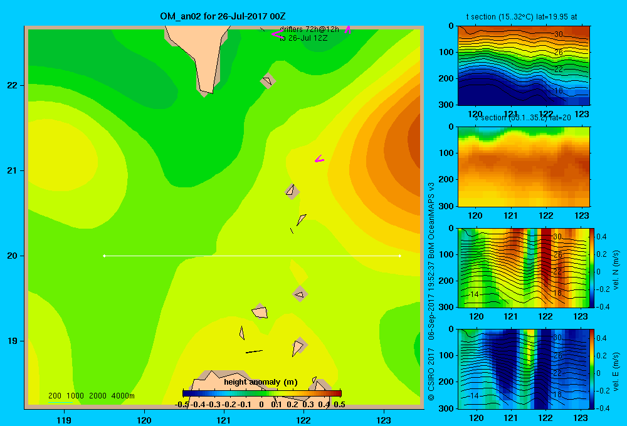This screenshot has width=627, height=426.
Task: Open the northward velocity section plot
Action: point(524,268)
